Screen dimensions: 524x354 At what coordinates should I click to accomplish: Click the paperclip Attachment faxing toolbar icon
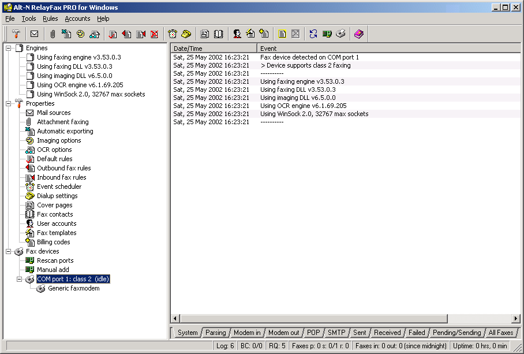click(x=53, y=34)
